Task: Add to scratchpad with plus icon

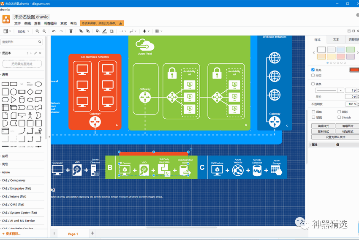Action: (31, 53)
